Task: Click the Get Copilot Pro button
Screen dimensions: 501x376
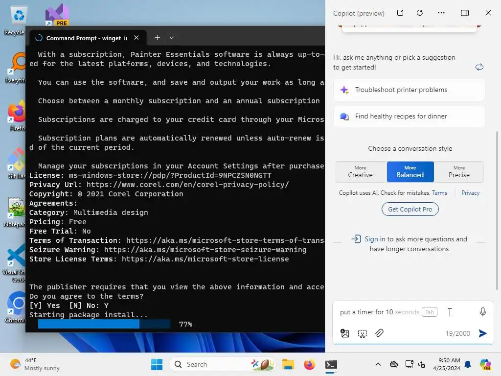Action: coord(410,209)
